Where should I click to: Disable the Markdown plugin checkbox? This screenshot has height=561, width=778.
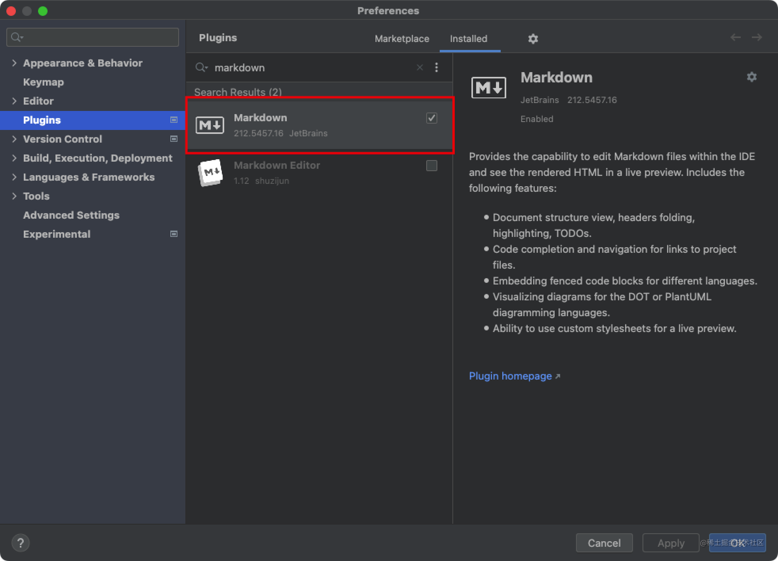click(x=431, y=118)
